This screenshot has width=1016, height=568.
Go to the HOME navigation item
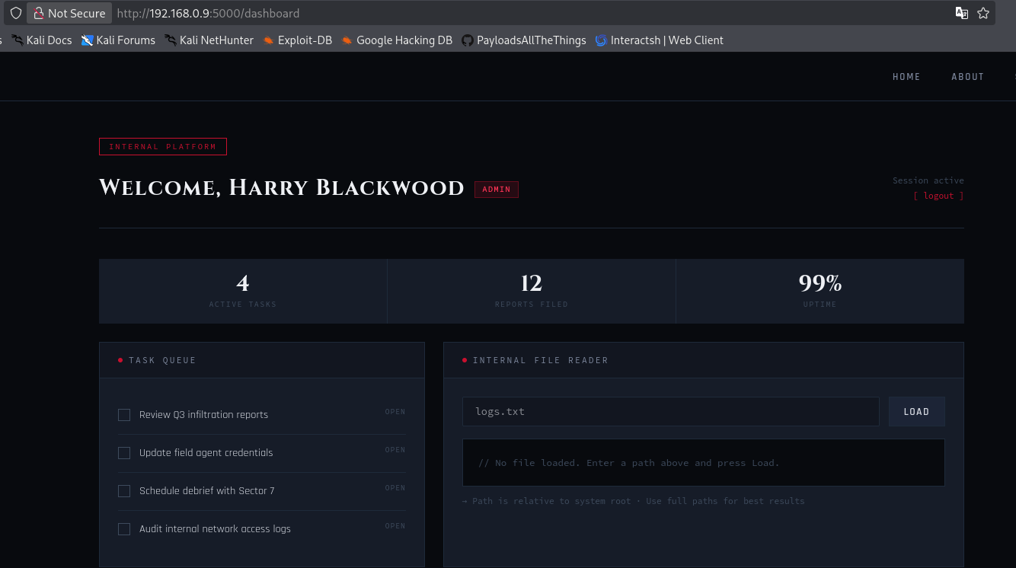pyautogui.click(x=906, y=77)
